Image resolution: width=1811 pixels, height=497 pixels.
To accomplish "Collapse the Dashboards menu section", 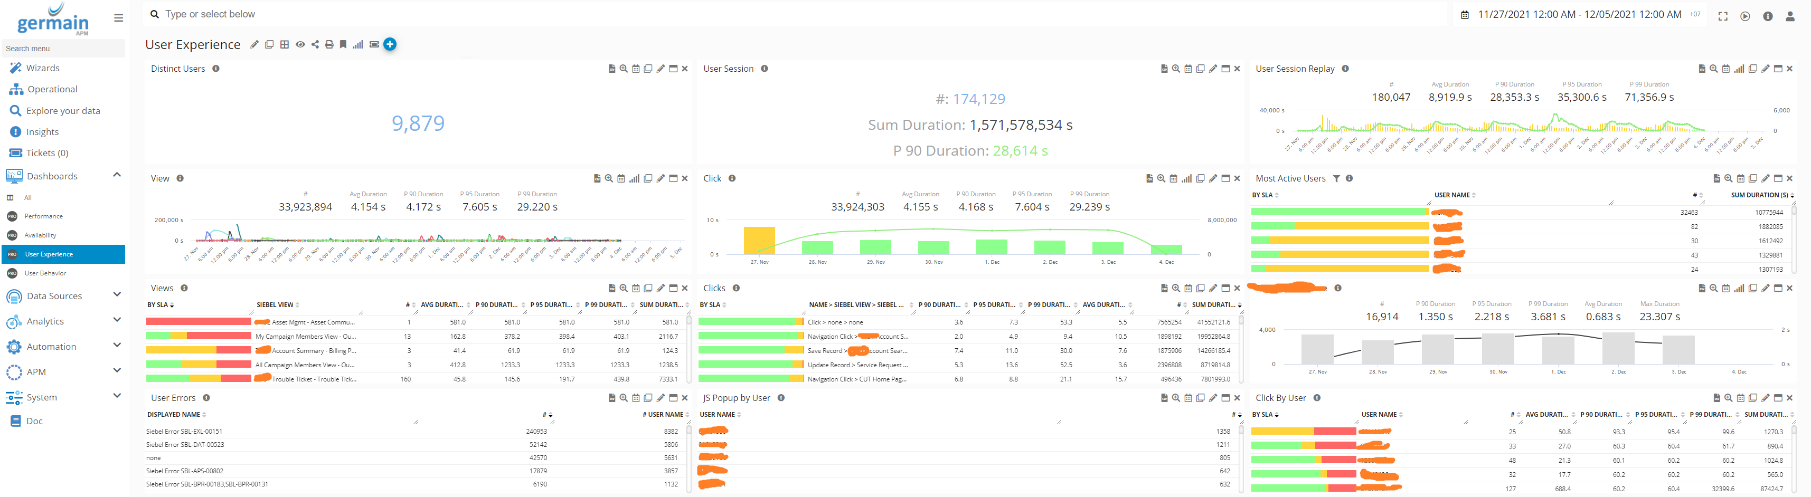I will tap(117, 175).
